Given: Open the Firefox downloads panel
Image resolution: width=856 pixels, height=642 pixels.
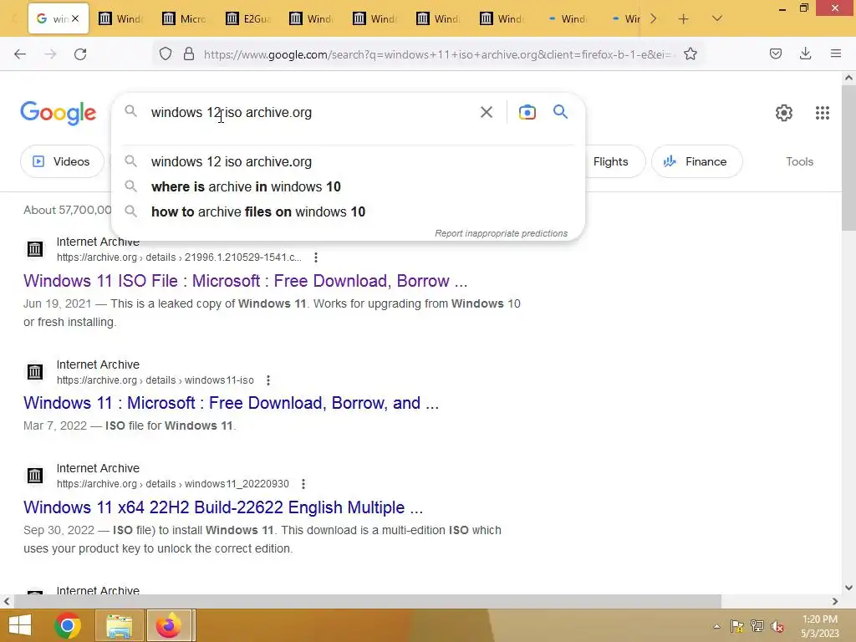Looking at the screenshot, I should click(x=805, y=53).
